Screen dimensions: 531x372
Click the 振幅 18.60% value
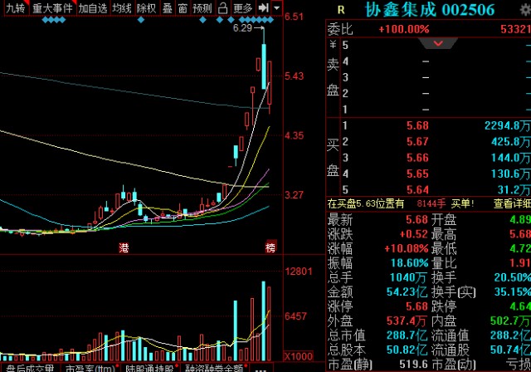pos(409,263)
